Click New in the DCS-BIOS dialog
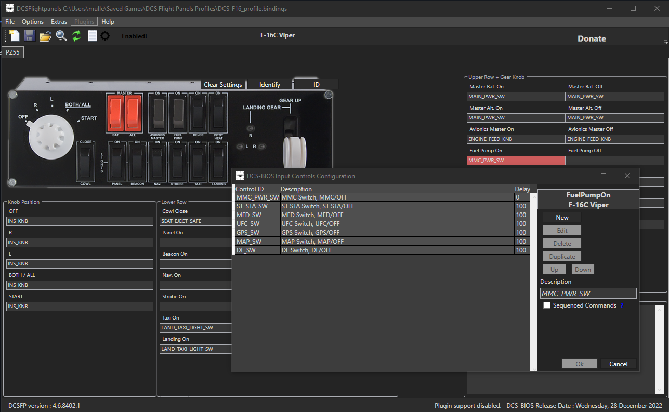 click(x=562, y=218)
